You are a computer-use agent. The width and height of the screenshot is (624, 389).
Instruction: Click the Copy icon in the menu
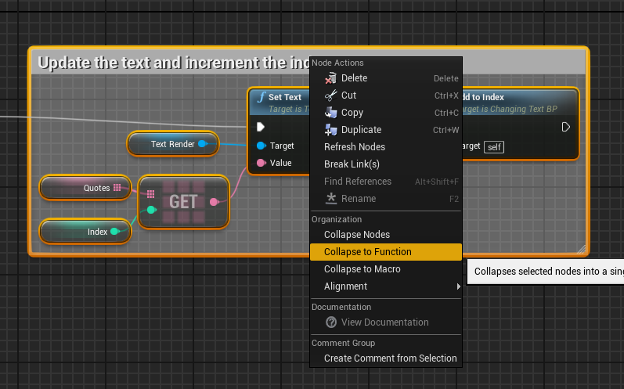[330, 113]
